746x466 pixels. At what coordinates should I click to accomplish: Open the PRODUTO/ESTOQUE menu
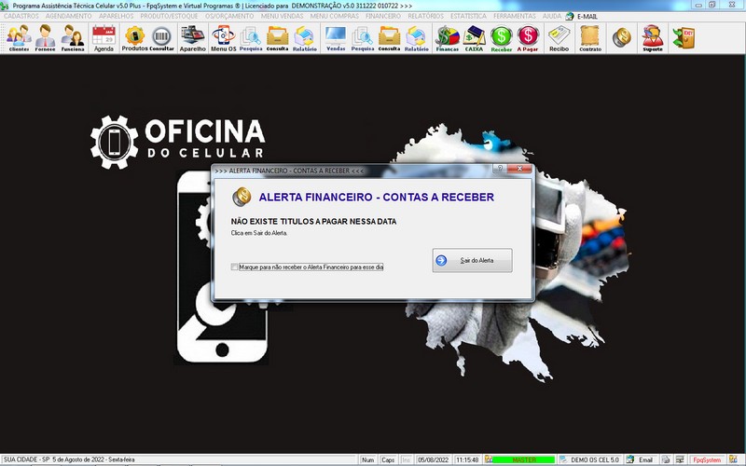pos(169,16)
